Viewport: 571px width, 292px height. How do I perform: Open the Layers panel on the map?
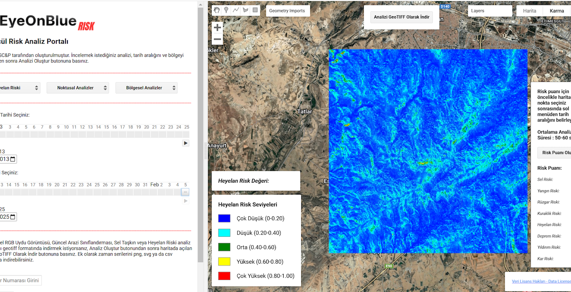(490, 11)
